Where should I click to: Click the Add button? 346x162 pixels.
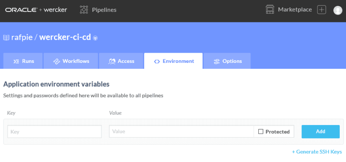(x=320, y=132)
